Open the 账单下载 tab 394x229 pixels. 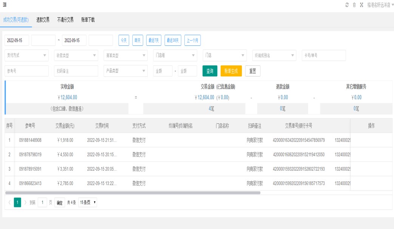(88, 20)
